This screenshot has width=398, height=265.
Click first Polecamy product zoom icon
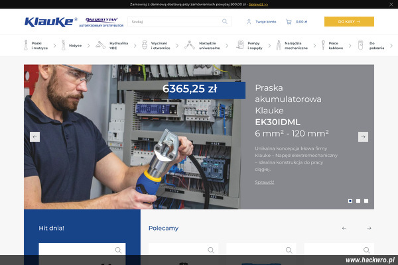point(211,250)
